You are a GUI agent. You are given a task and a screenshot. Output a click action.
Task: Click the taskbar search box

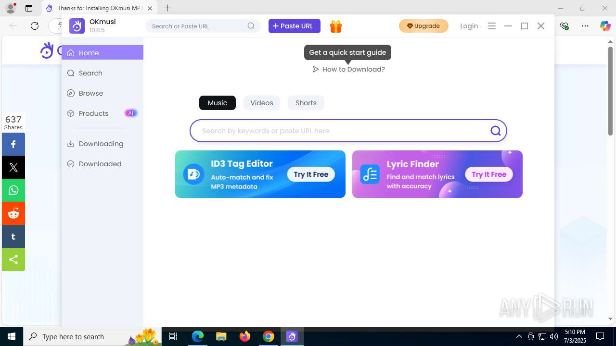pos(92,336)
